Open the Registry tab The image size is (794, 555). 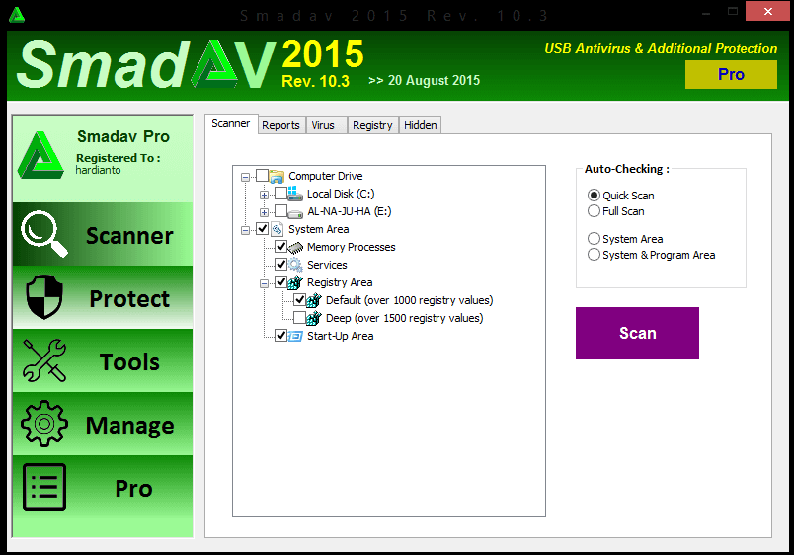pyautogui.click(x=372, y=125)
